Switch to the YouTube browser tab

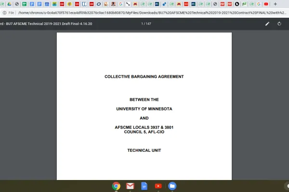tap(266, 4)
